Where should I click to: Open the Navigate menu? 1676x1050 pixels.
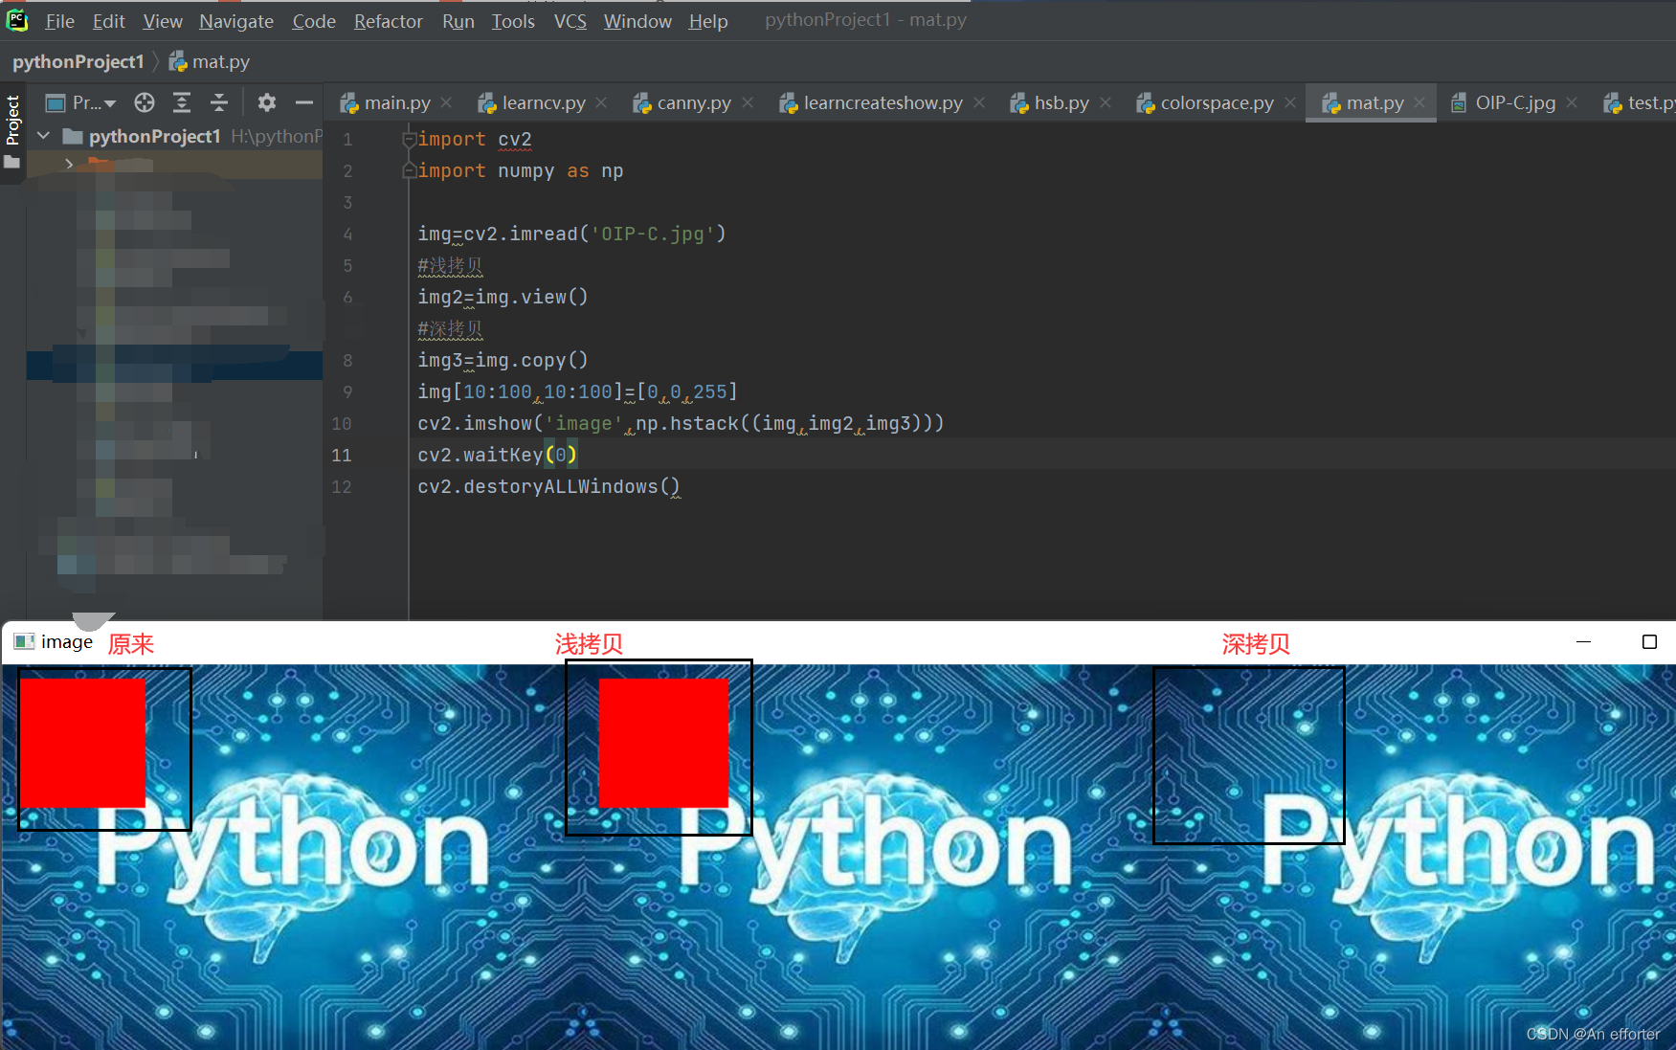(236, 21)
